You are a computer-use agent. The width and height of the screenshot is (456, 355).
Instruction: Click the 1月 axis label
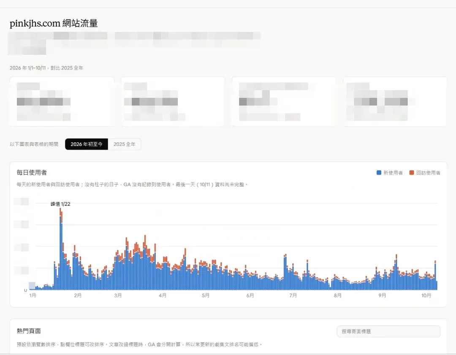[x=33, y=295]
